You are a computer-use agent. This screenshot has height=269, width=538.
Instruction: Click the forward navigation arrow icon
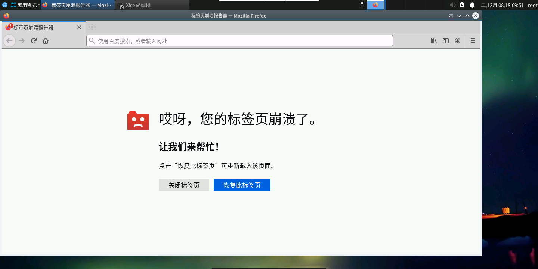click(21, 41)
